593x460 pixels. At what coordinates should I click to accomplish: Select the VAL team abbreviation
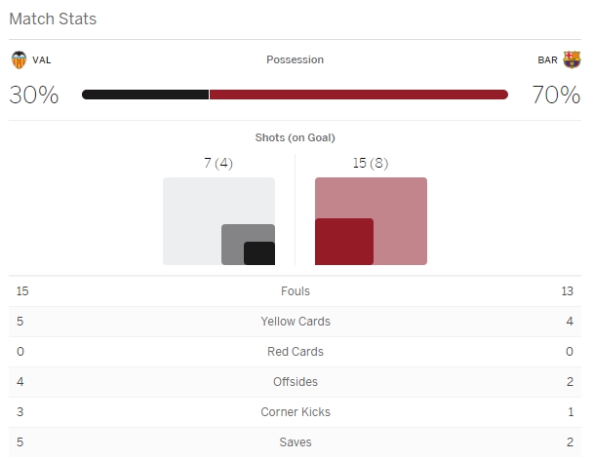click(x=42, y=60)
